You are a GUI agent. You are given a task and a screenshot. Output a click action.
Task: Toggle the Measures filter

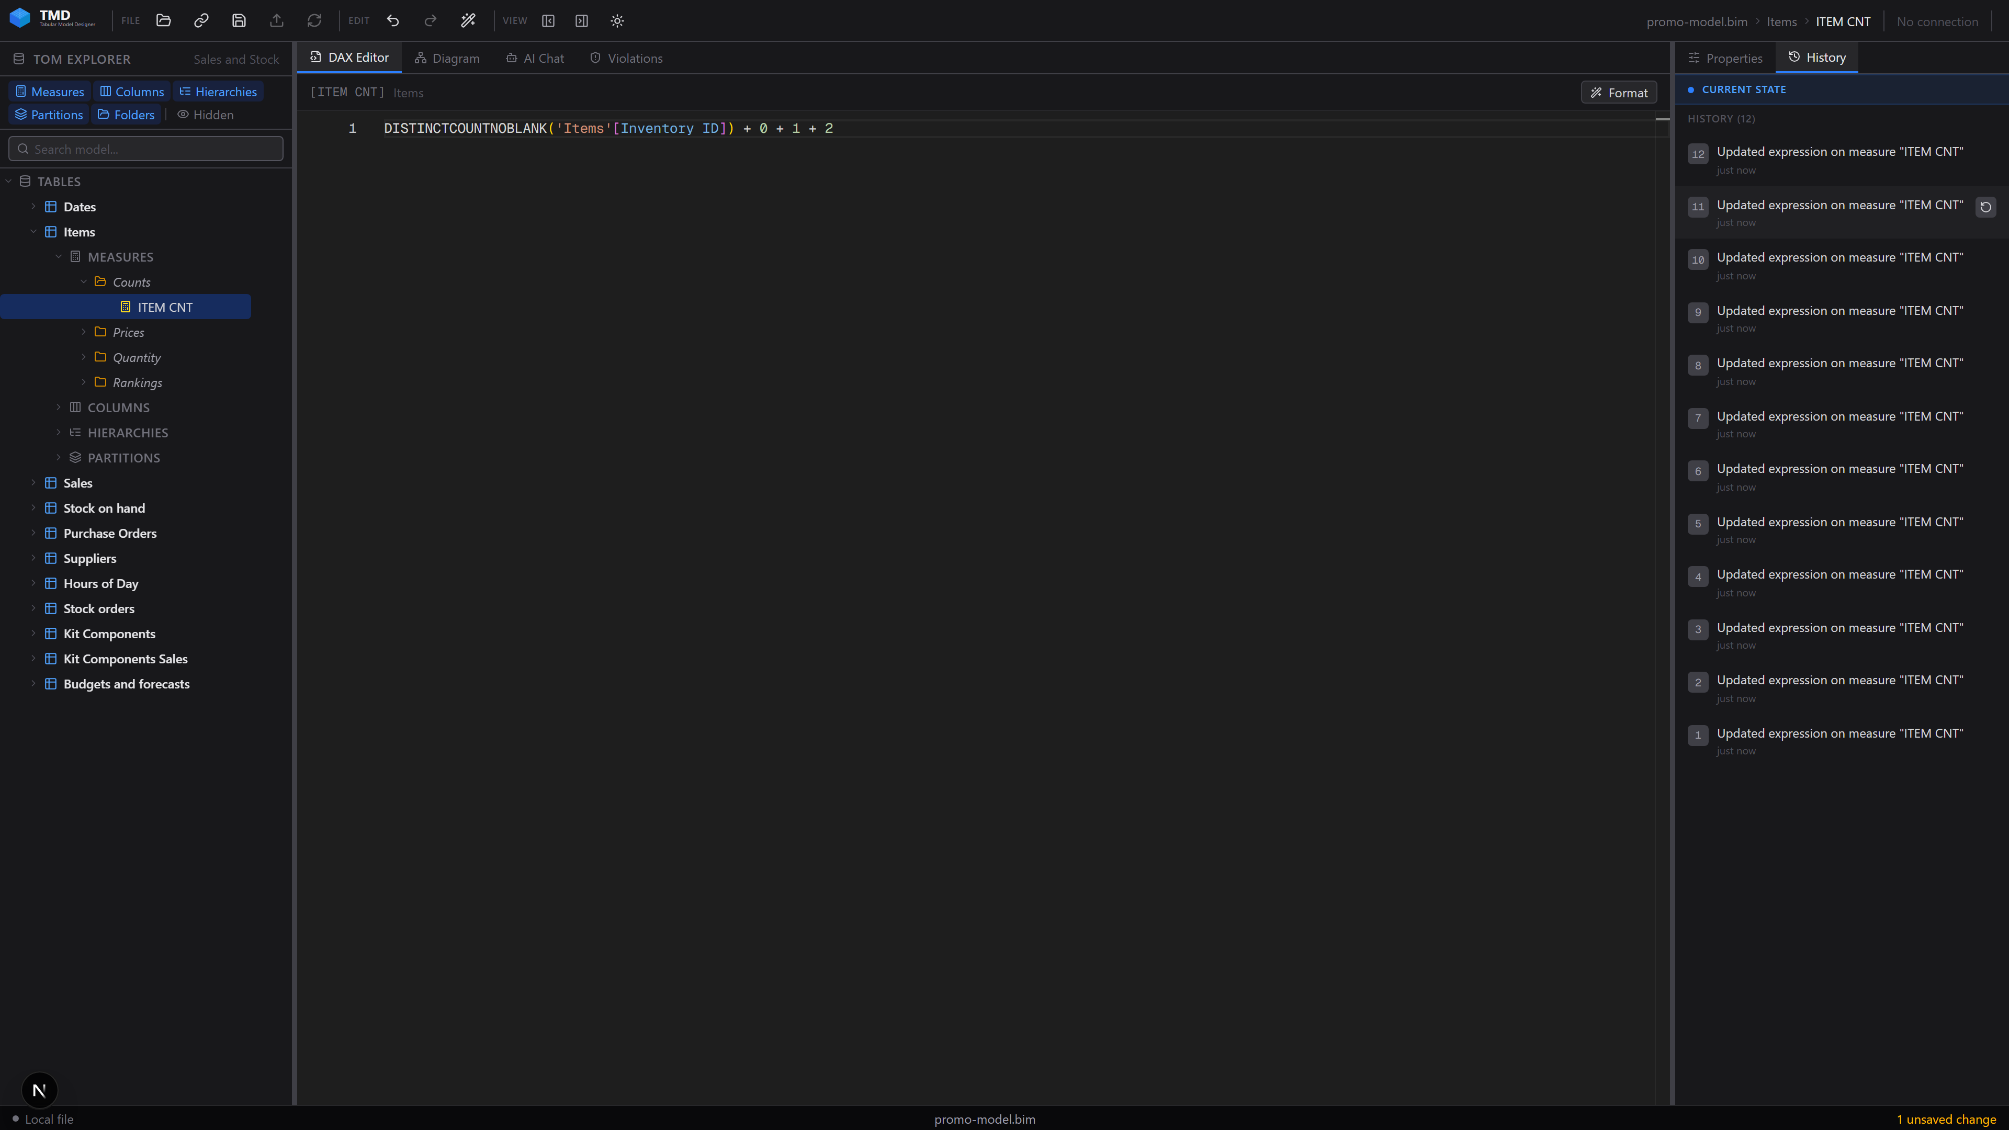tap(50, 92)
